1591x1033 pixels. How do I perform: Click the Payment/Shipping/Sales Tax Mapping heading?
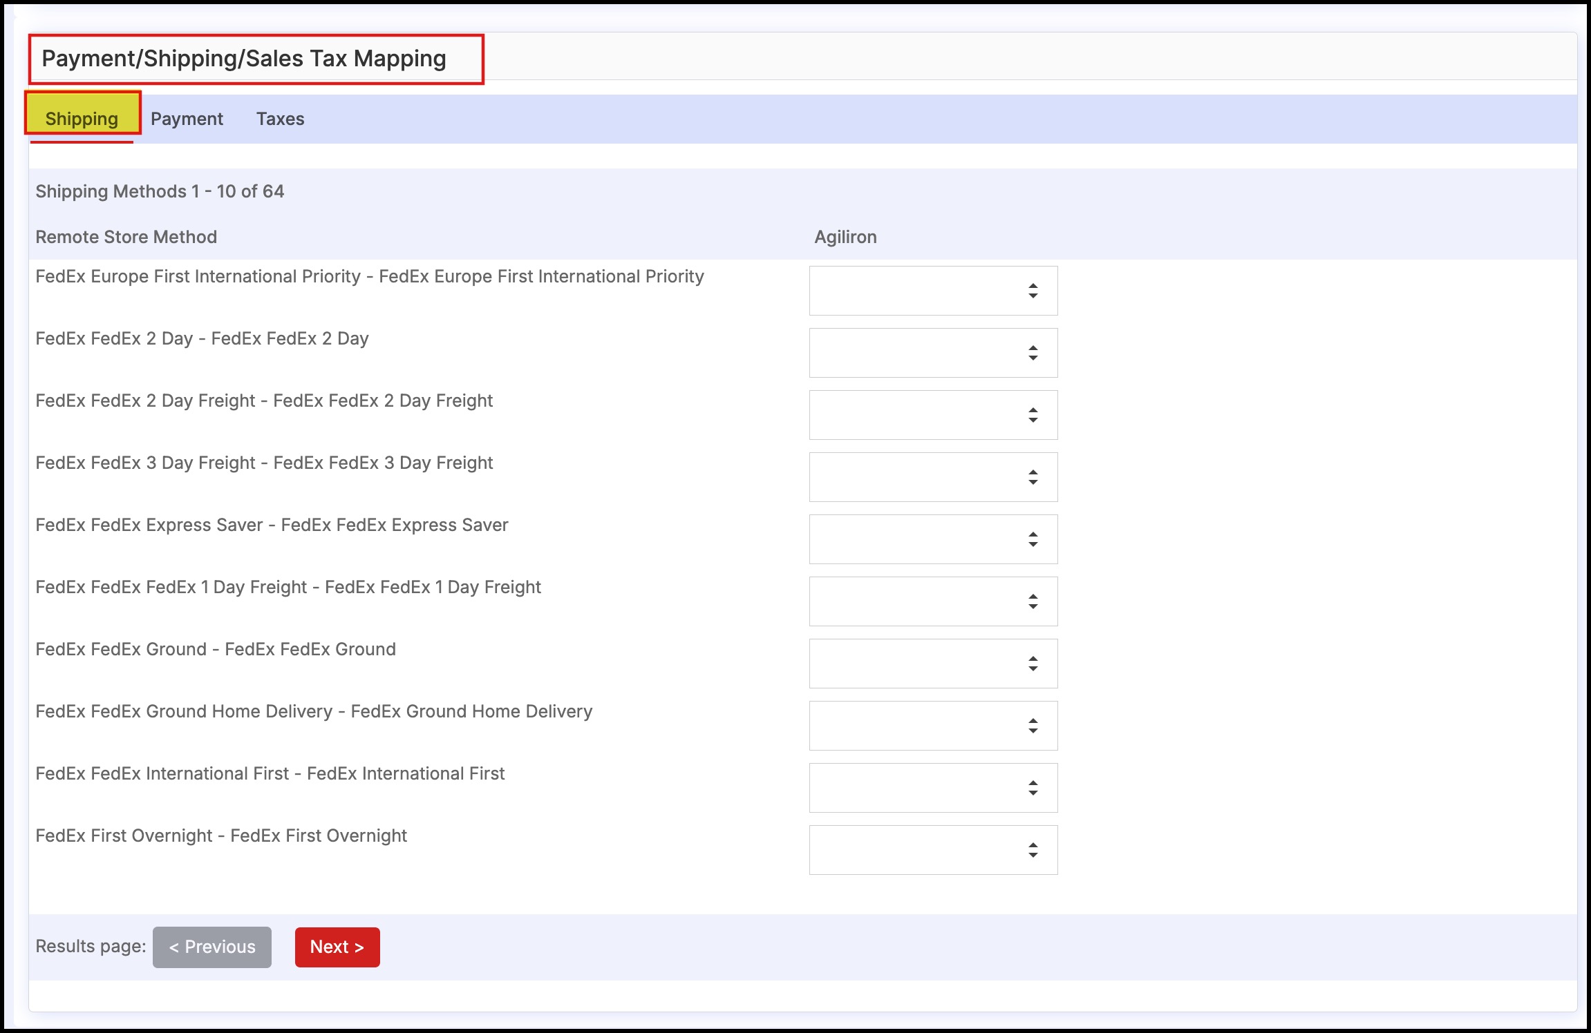[x=244, y=59]
